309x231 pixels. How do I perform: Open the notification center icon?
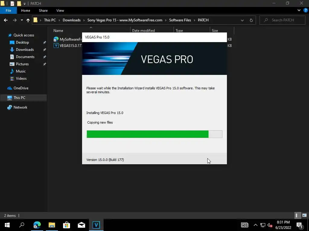pyautogui.click(x=299, y=225)
